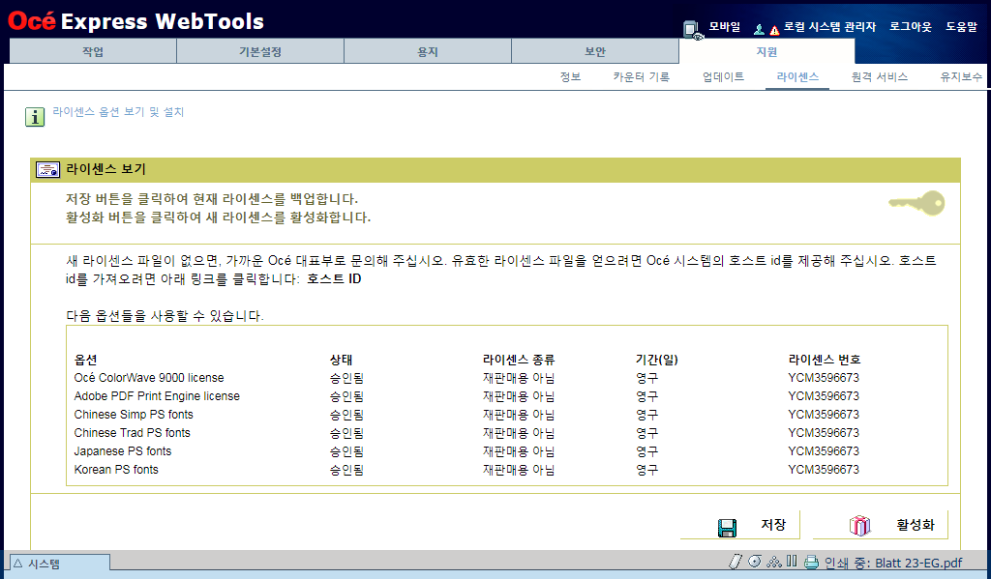
Task: Go to the 보안 tab
Action: (x=595, y=51)
